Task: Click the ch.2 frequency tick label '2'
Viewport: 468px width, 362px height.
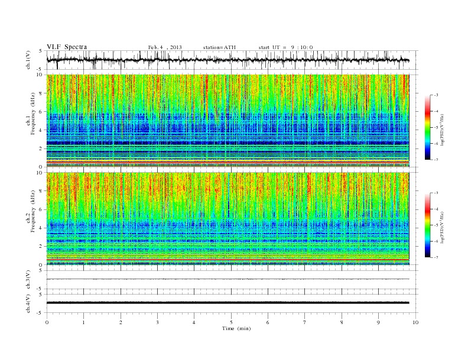Action: (41, 247)
